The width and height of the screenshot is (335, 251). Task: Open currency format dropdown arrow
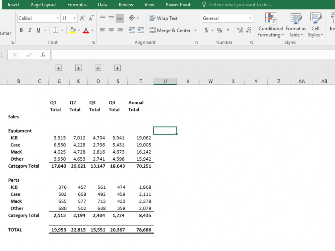point(213,30)
